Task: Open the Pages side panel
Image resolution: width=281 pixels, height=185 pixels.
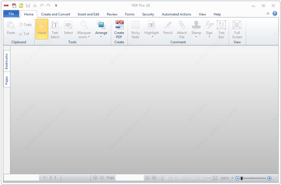Action: tap(7, 80)
